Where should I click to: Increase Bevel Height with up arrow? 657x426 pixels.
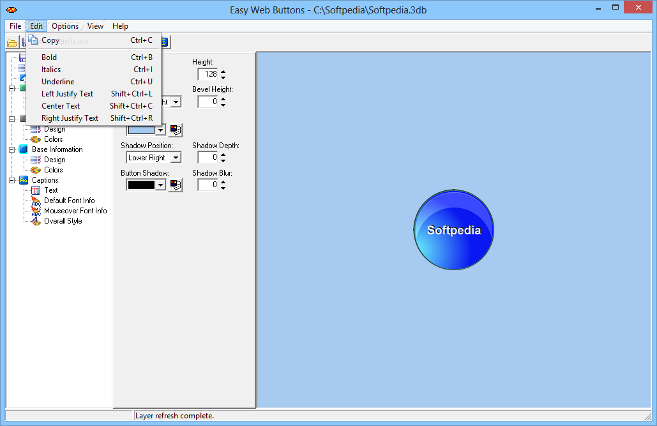click(223, 100)
